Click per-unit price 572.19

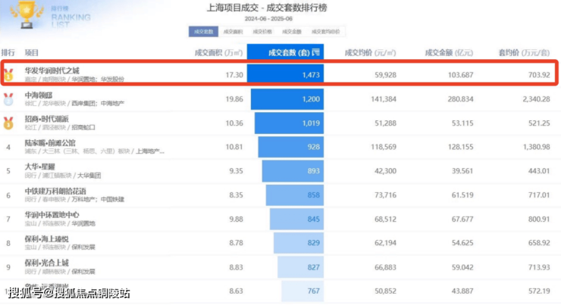coord(539,291)
